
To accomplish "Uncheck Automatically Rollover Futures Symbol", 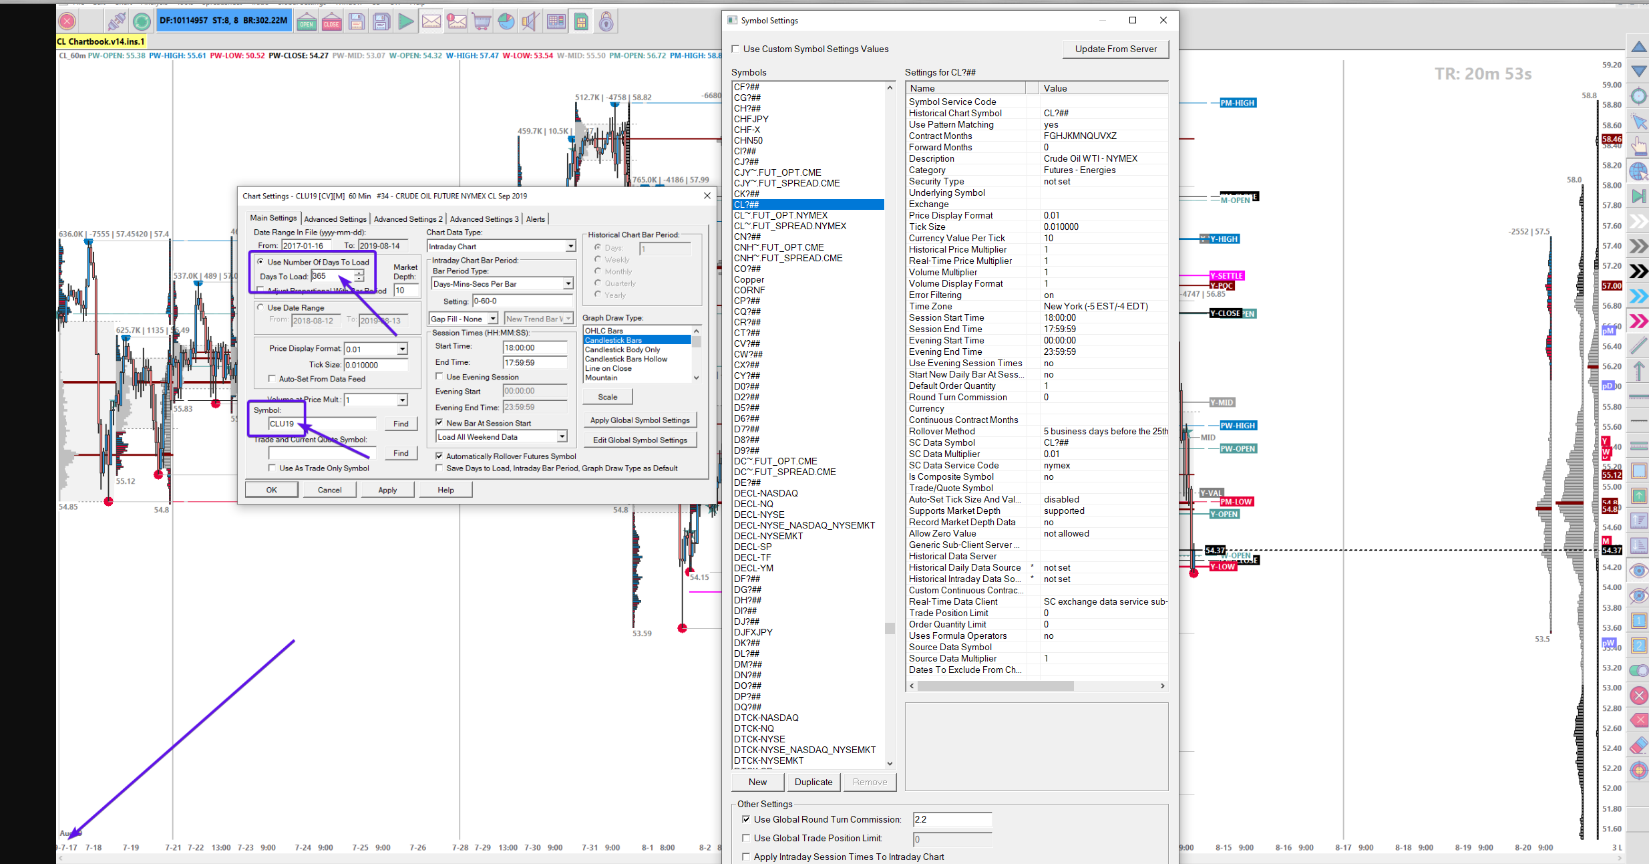I will click(x=439, y=456).
